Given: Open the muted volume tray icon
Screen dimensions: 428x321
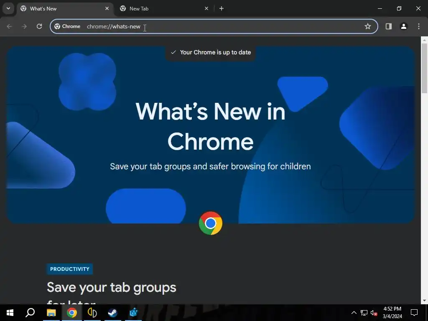Looking at the screenshot, I should [374, 313].
